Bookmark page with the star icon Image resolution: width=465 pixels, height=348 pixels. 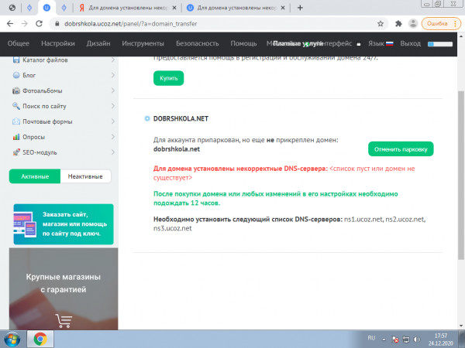[x=381, y=24]
